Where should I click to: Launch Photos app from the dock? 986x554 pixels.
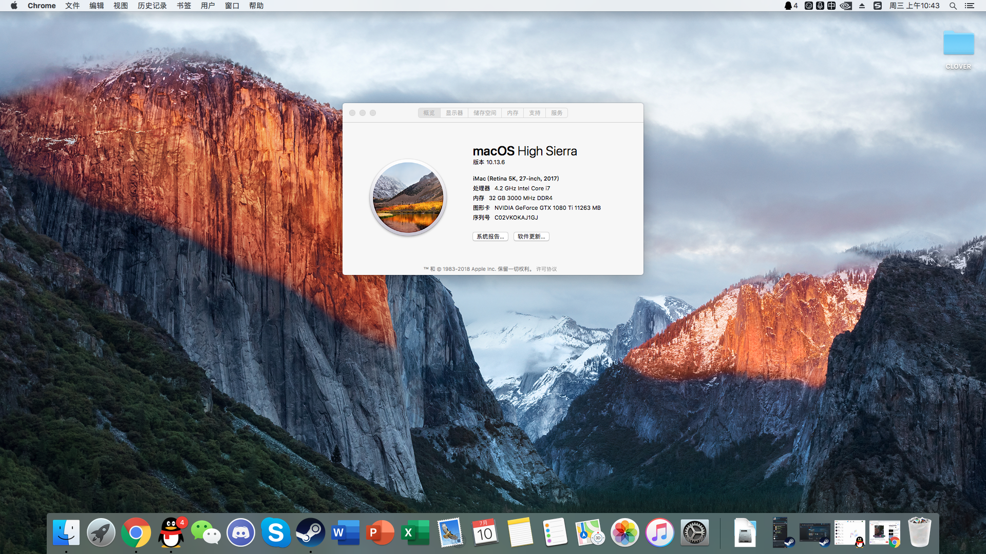click(x=624, y=532)
